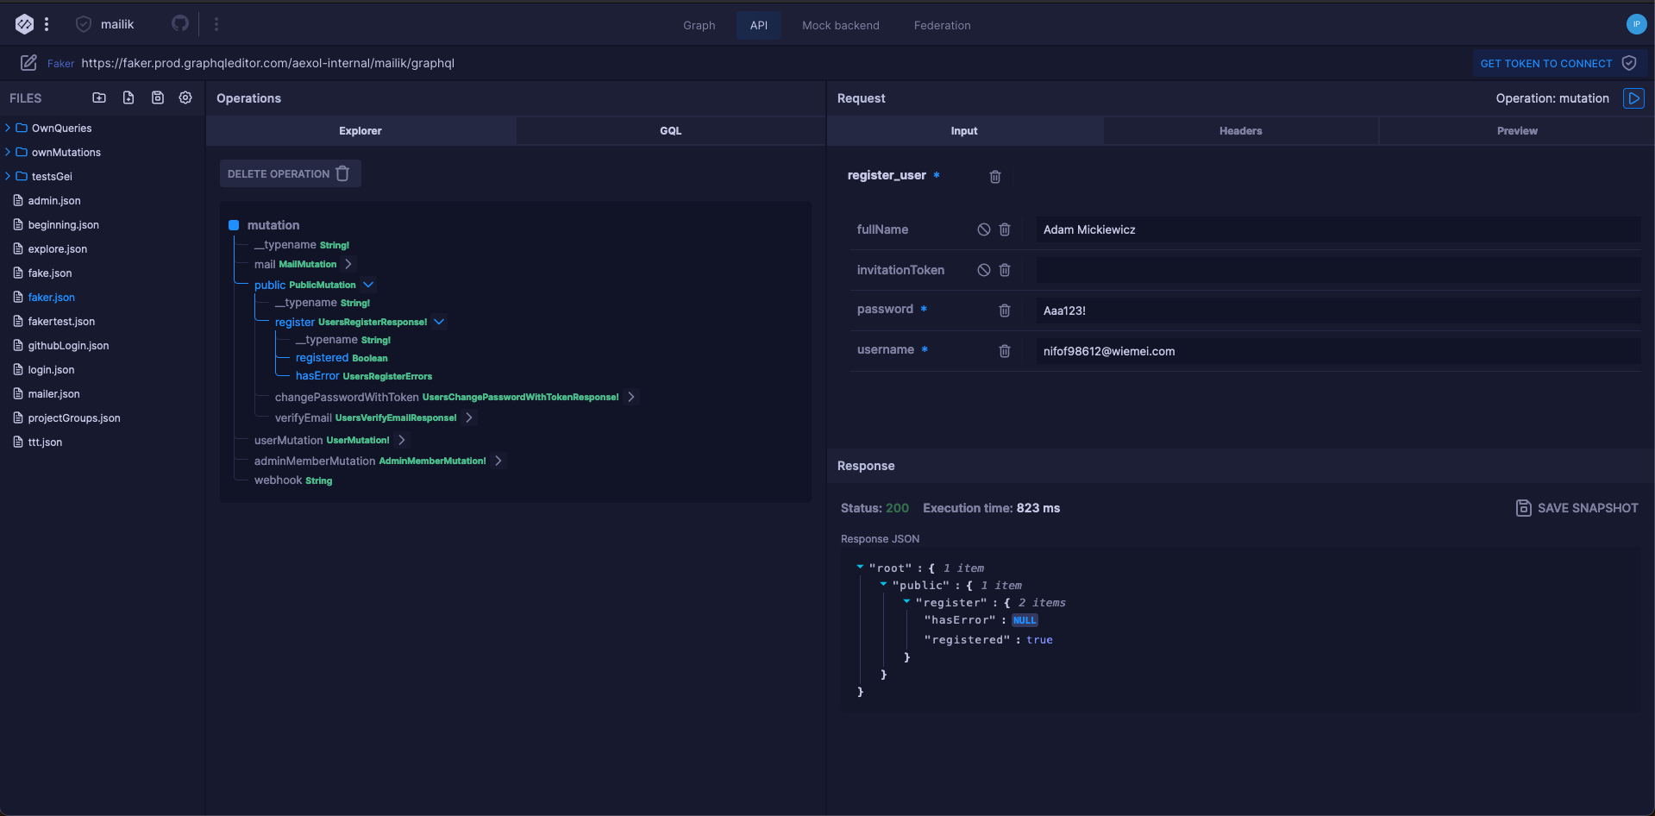Click the password input field

click(1338, 311)
